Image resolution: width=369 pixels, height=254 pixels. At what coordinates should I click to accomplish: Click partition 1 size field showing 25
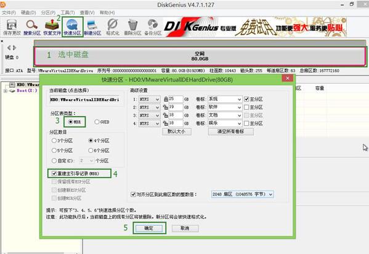[176, 99]
